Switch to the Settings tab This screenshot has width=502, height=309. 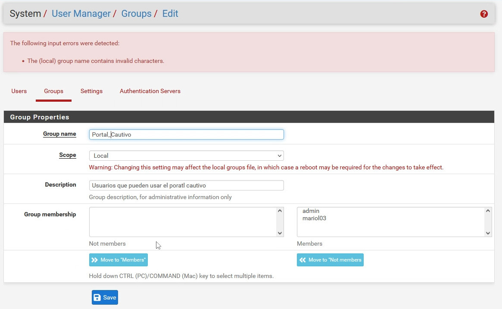91,91
